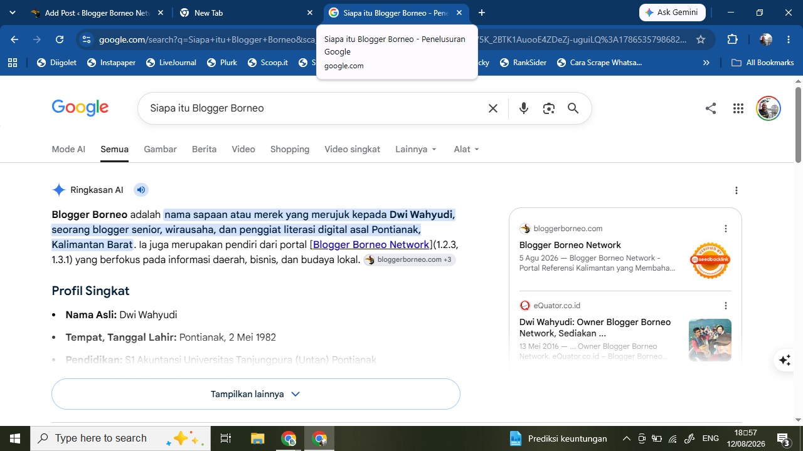Image resolution: width=803 pixels, height=451 pixels.
Task: Open AI overview more options menu
Action: (737, 190)
